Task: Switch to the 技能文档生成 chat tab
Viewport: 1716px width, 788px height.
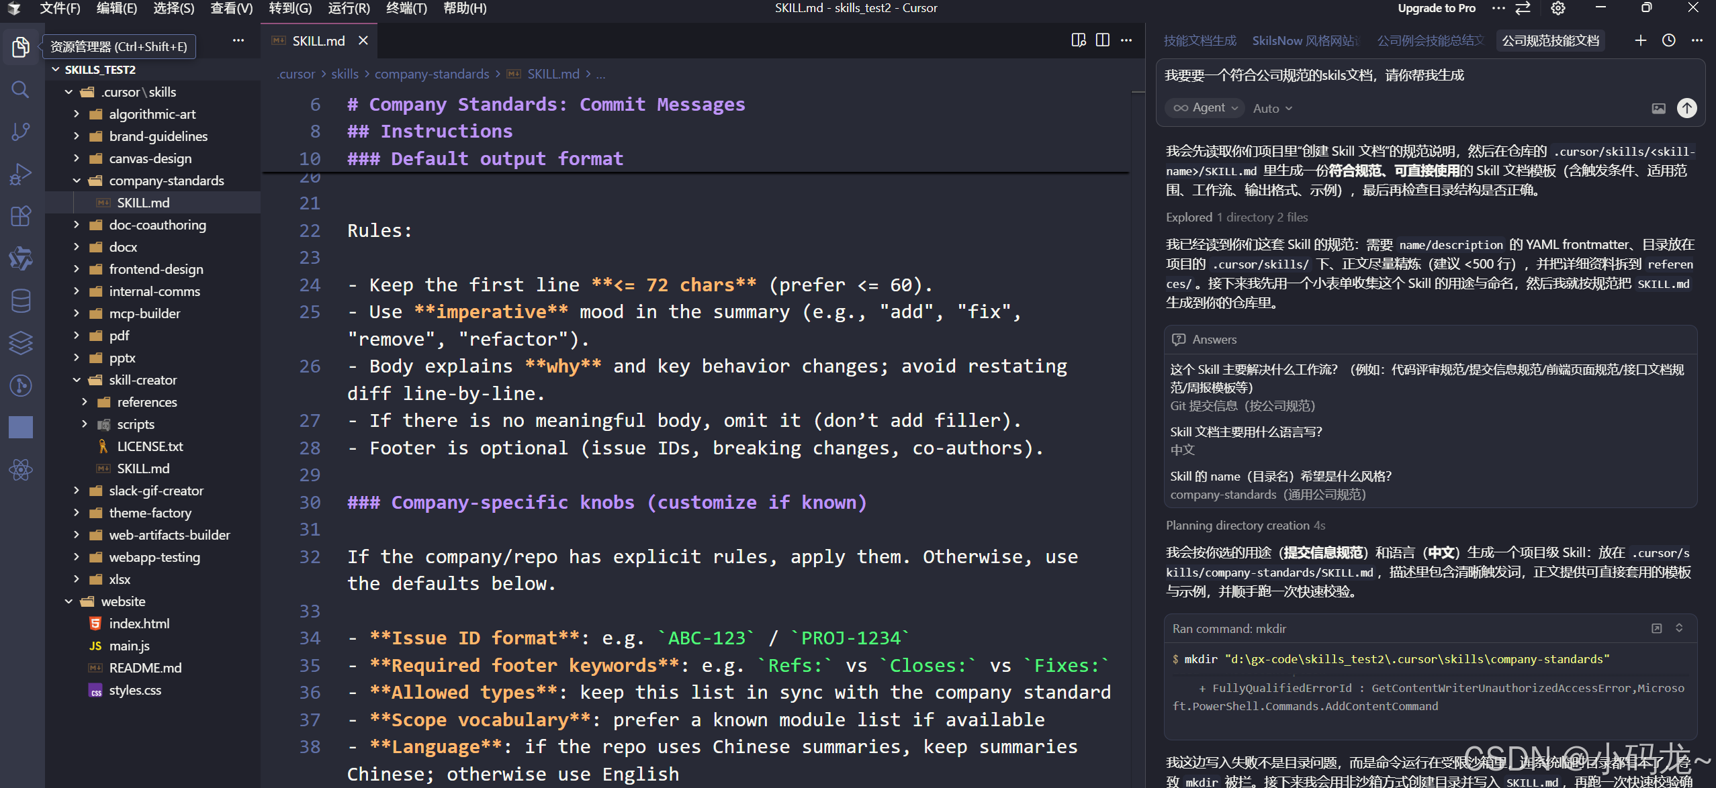Action: click(1200, 41)
